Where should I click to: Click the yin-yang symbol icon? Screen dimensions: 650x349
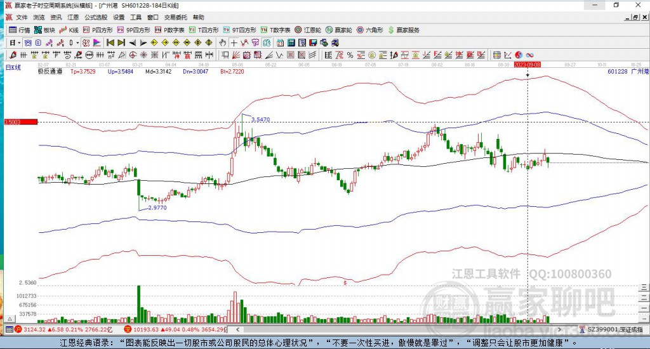519,55
